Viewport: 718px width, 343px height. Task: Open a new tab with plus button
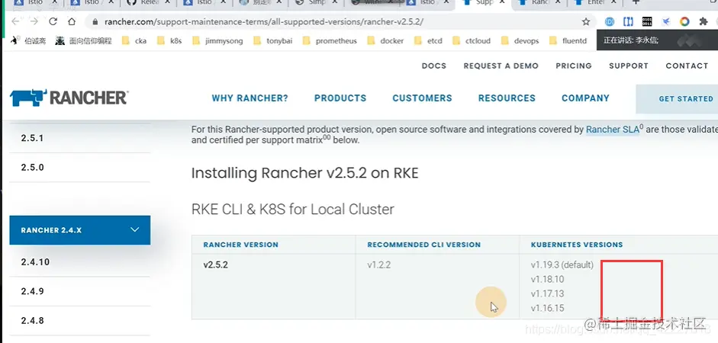tap(636, 2)
